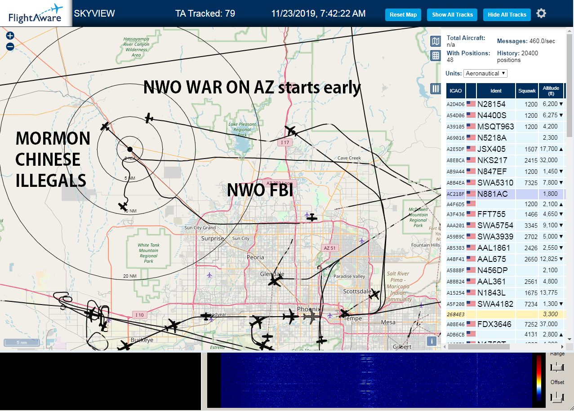Viewport: 574px width, 411px height.
Task: Select the SWA5754 aircraft row
Action: 506,225
